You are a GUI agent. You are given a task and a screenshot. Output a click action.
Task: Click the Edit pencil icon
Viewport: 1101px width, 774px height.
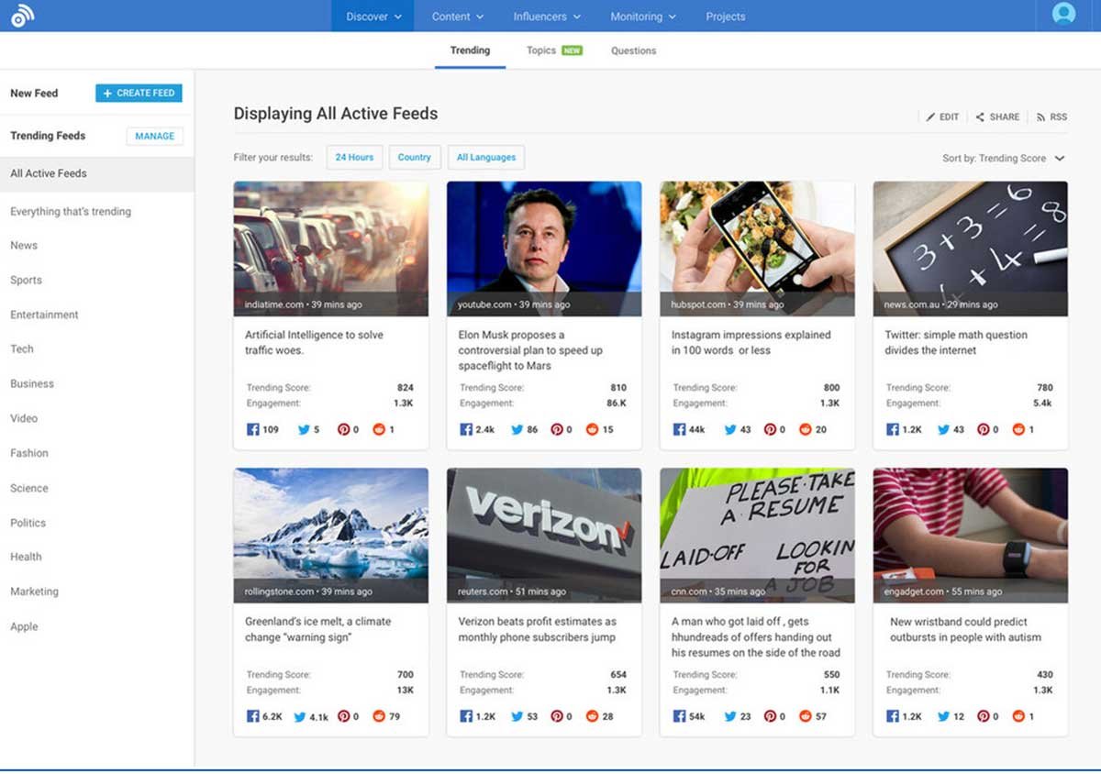coord(930,117)
